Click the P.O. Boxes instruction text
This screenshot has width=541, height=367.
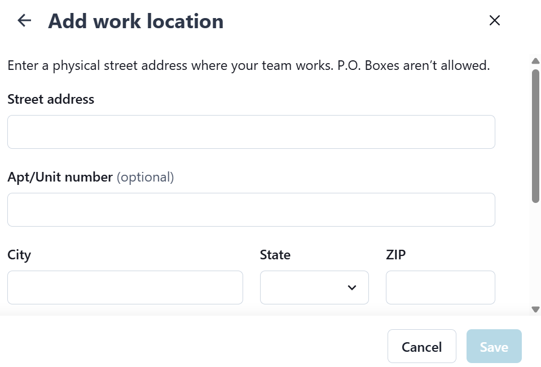pyautogui.click(x=248, y=65)
